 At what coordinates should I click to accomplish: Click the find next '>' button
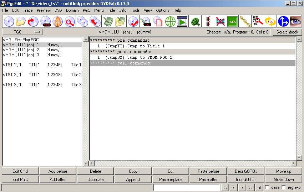pos(242,188)
